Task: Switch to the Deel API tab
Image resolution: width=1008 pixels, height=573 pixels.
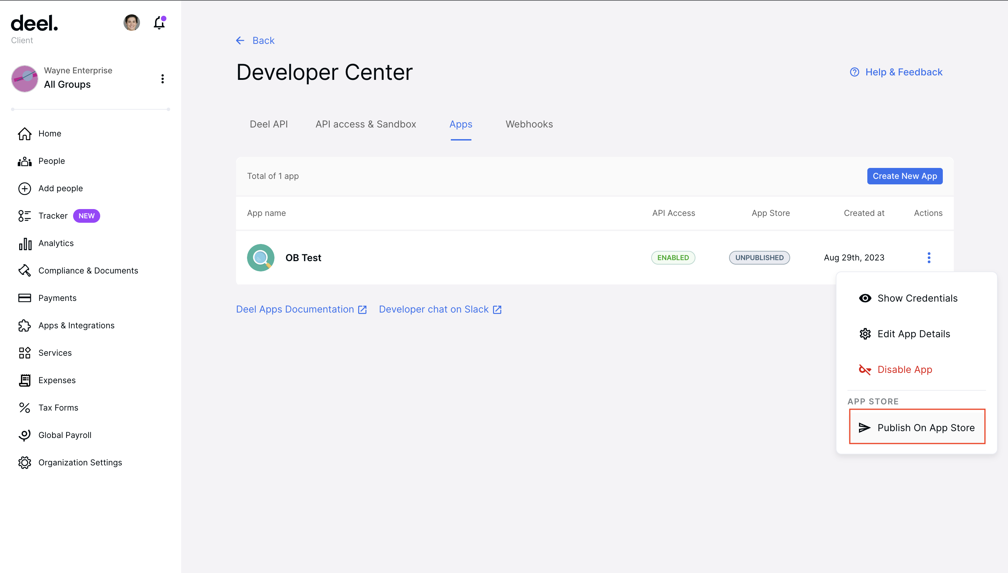Action: pos(269,124)
